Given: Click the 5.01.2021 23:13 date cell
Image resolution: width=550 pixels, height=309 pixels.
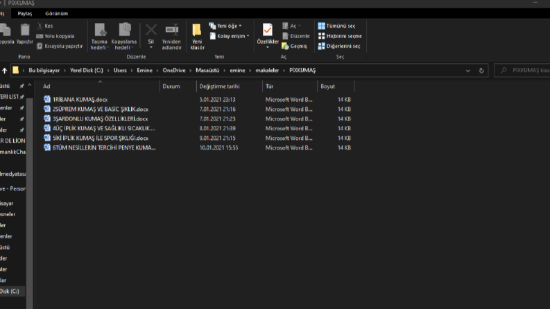Looking at the screenshot, I should coord(218,100).
